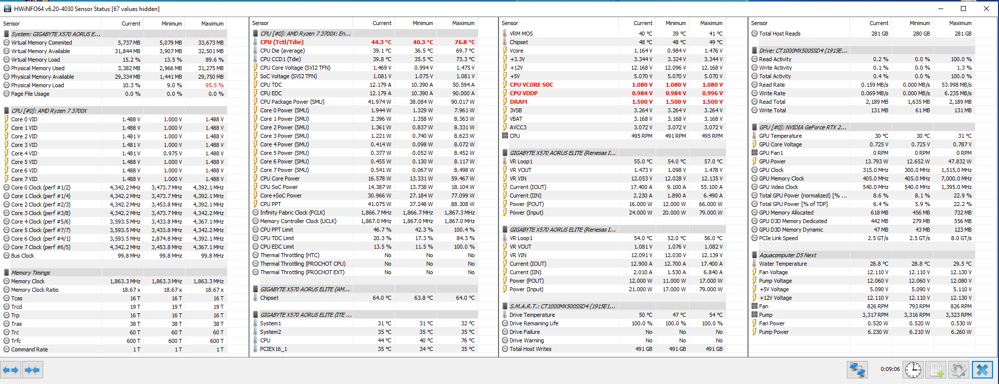The width and height of the screenshot is (999, 384).
Task: Click the 76.8 °C maximum CPU temperature value
Action: pos(464,42)
